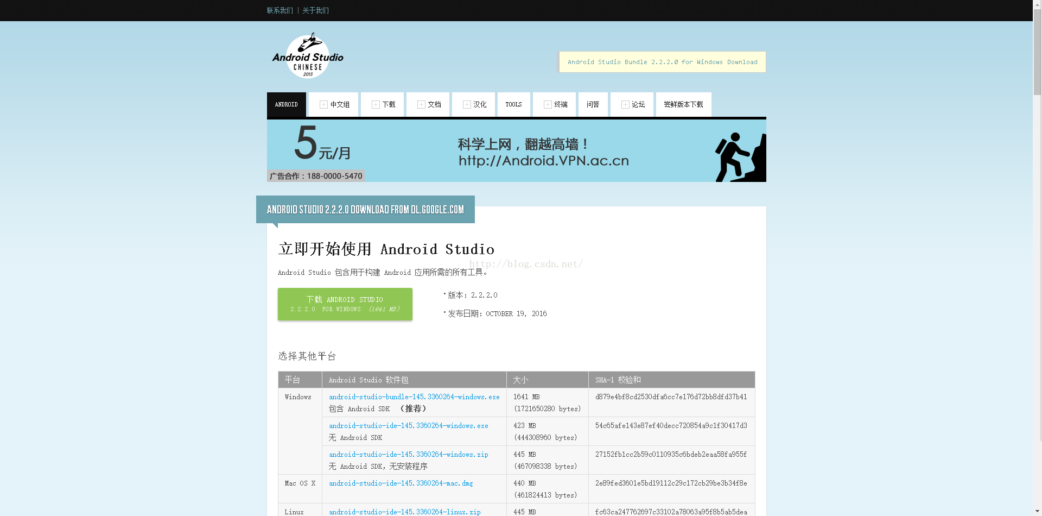Expand the plus icon beside 中文组
1042x516 pixels.
pyautogui.click(x=323, y=105)
